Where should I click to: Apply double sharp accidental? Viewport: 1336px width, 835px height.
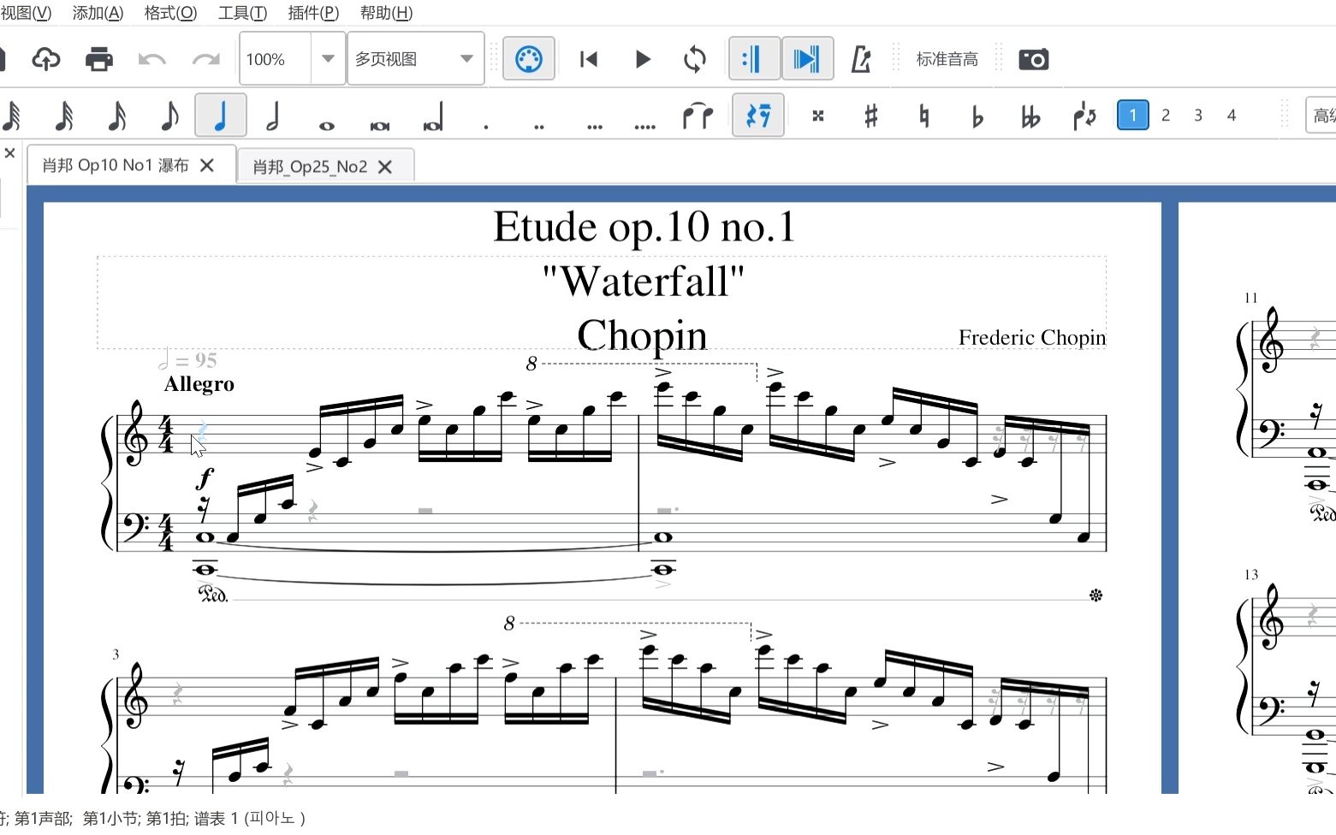pos(818,115)
